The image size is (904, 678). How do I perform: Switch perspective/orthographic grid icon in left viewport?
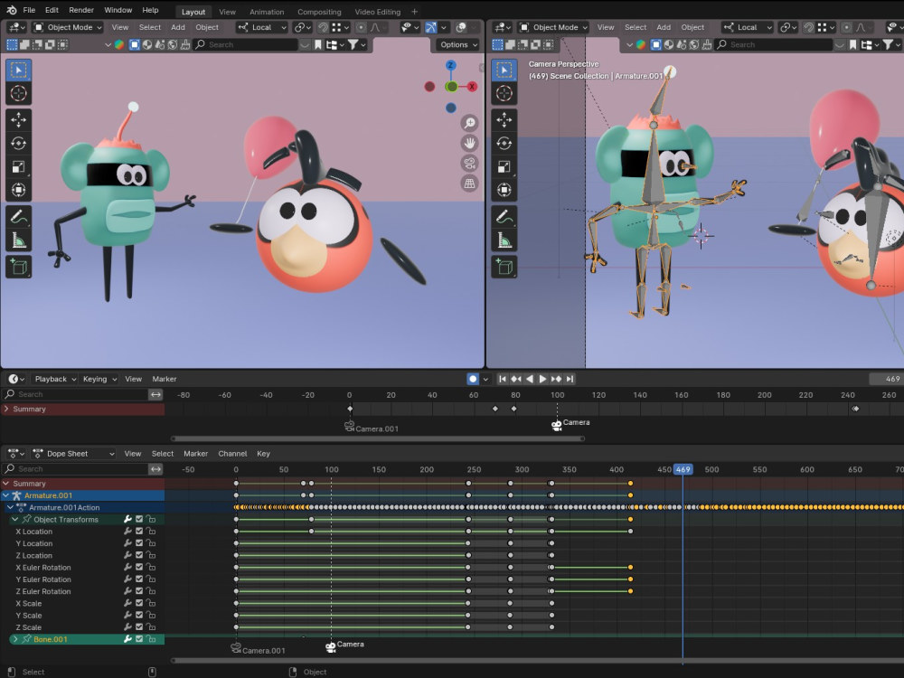tap(470, 184)
